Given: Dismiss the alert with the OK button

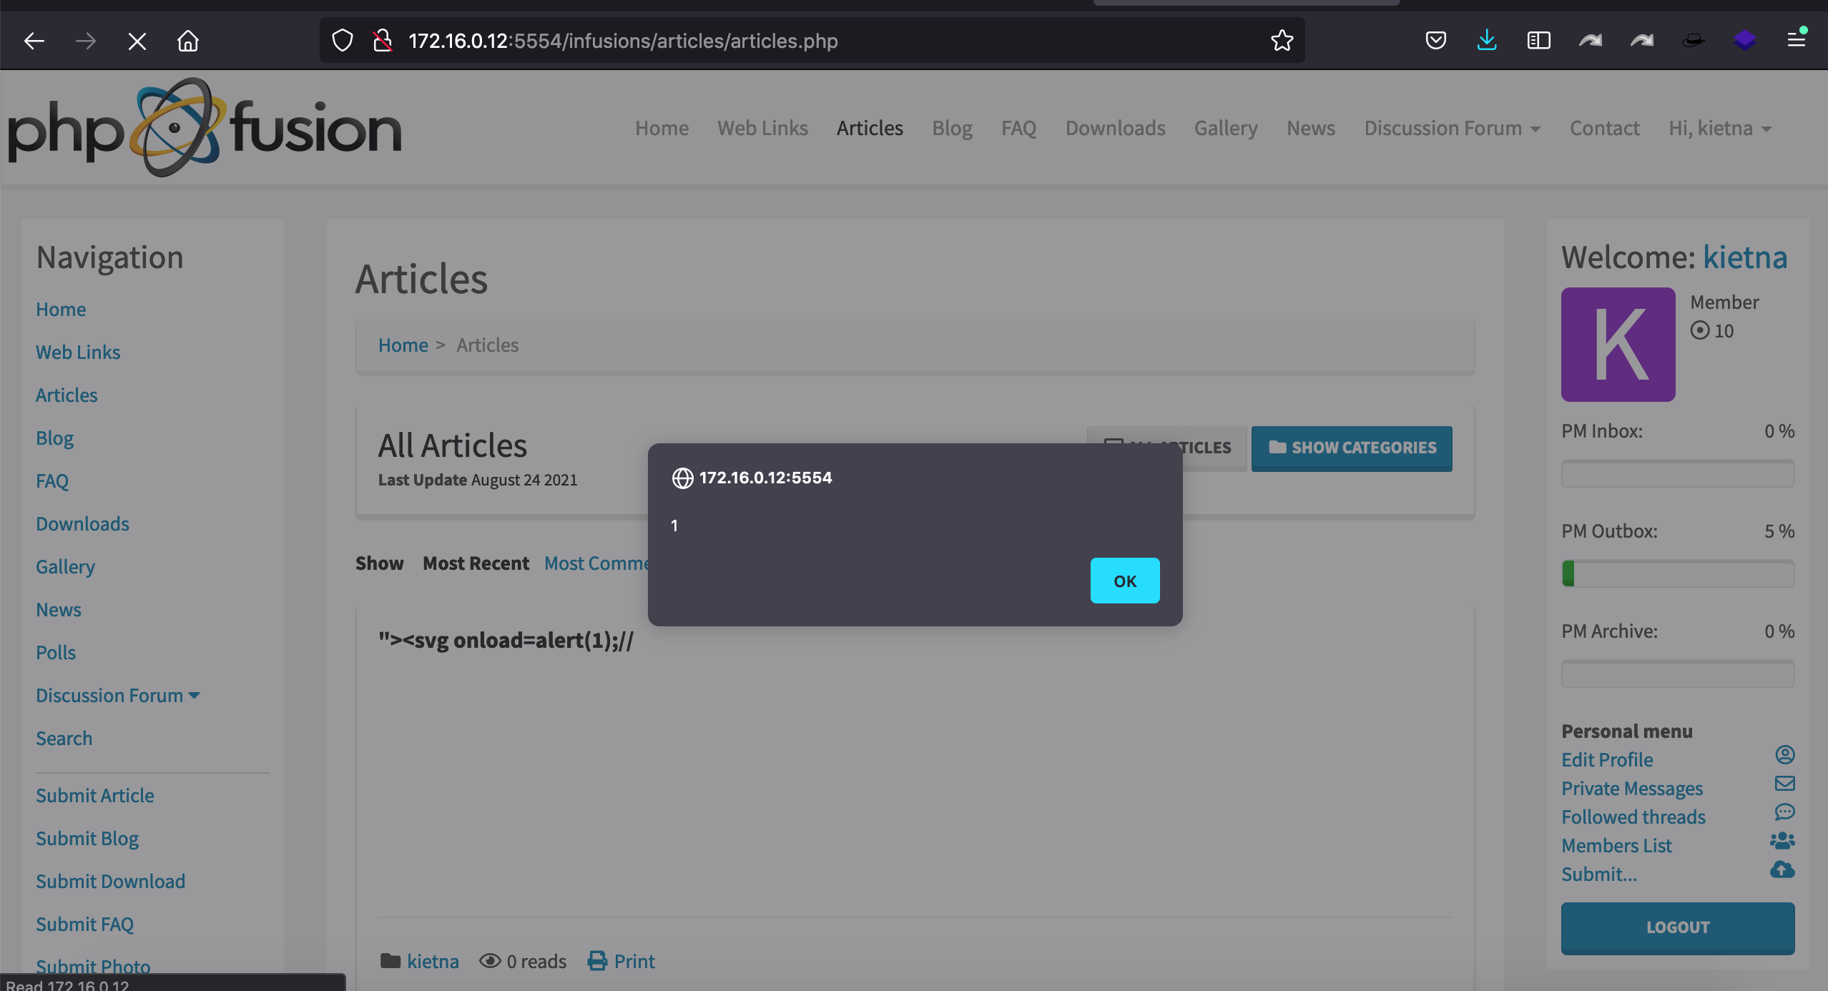Looking at the screenshot, I should (1124, 581).
